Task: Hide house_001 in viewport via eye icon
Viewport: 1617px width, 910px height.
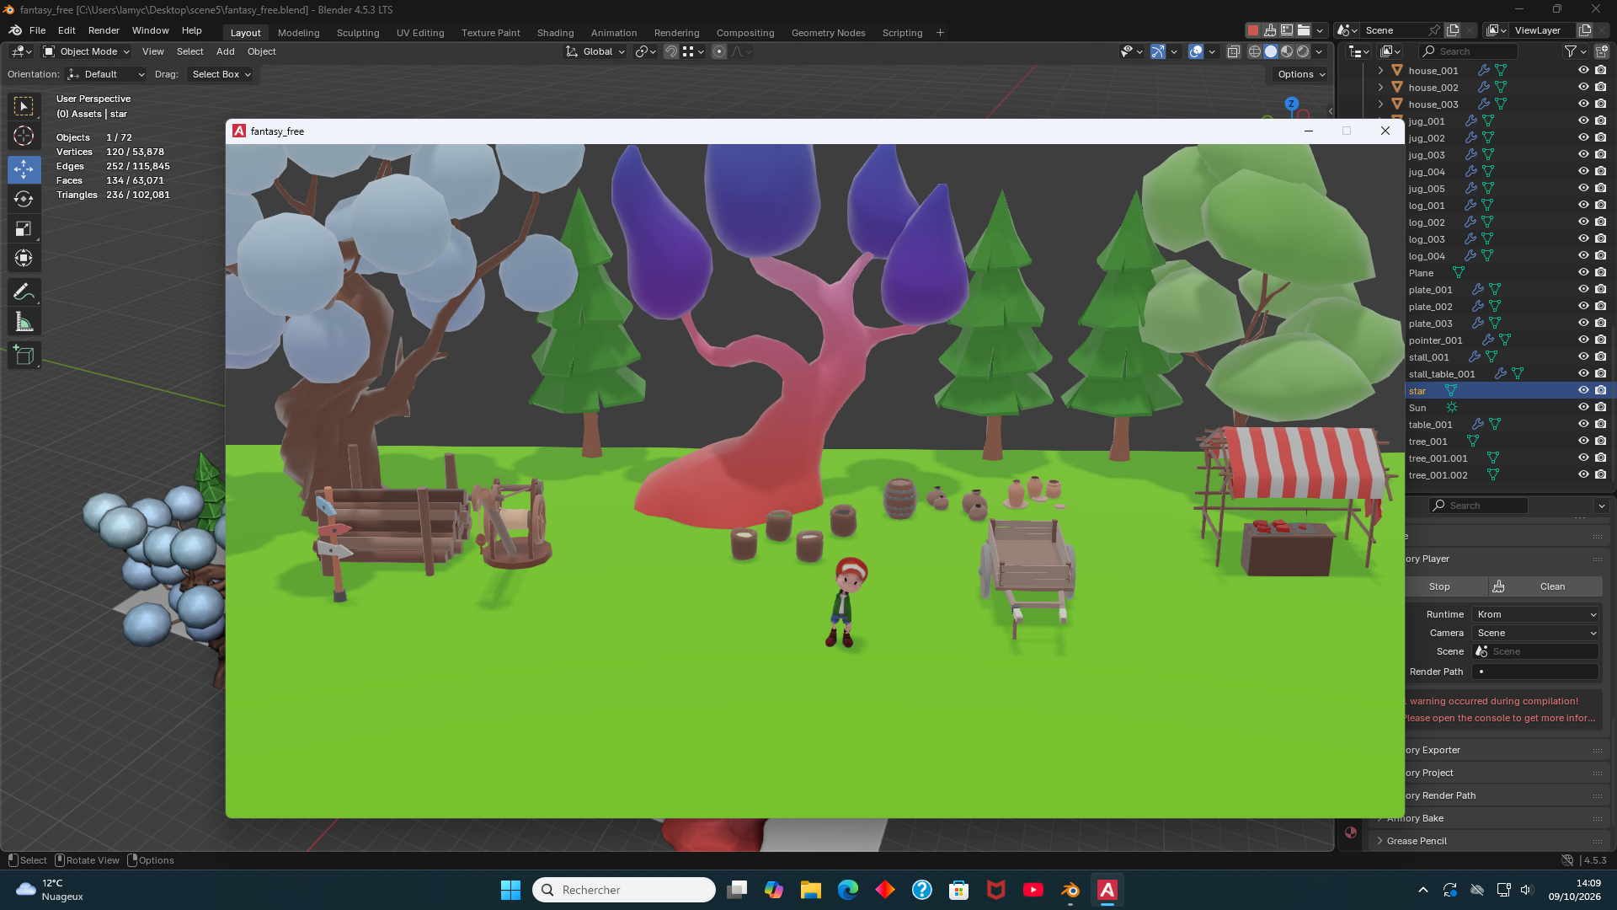Action: tap(1583, 71)
